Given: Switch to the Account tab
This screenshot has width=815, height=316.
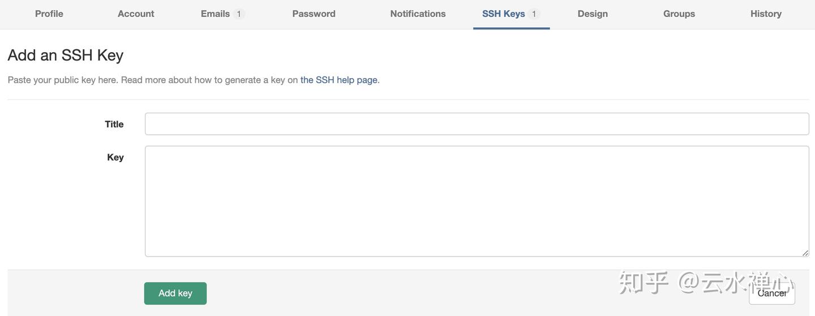Looking at the screenshot, I should 136,14.
